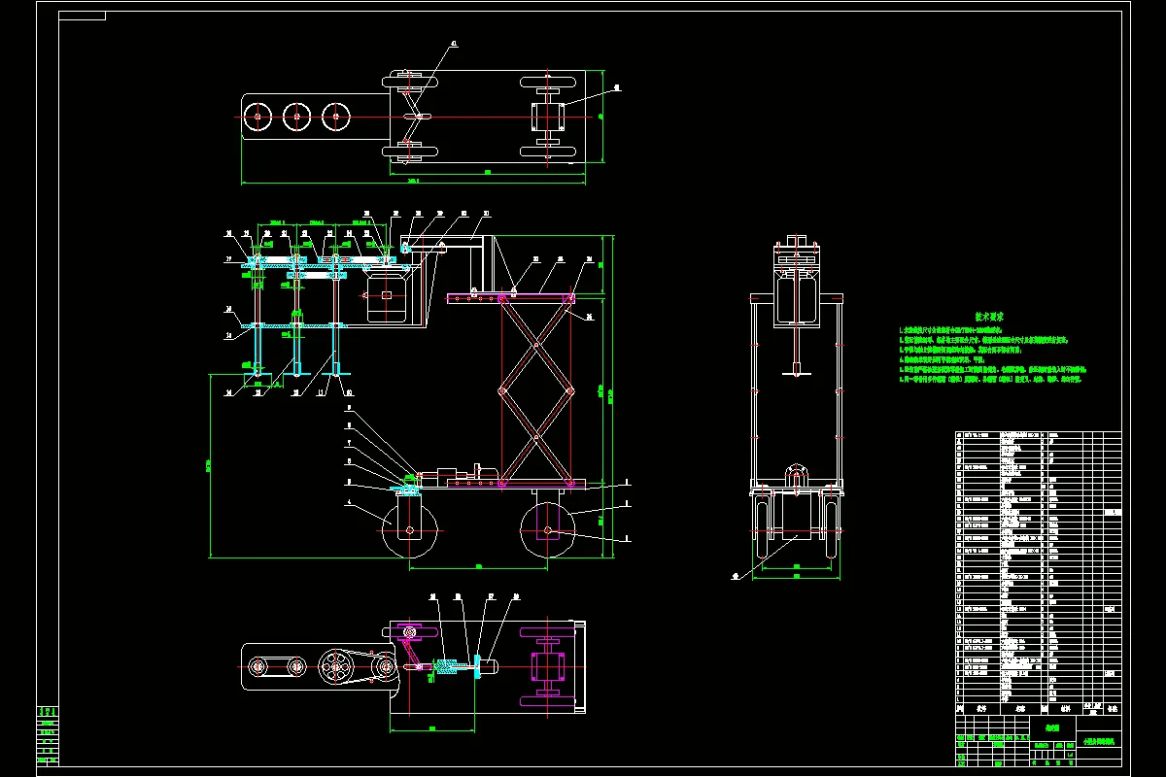Pick the front caster wheel in the elevation view
Image resolution: width=1166 pixels, height=777 pixels.
pos(411,531)
